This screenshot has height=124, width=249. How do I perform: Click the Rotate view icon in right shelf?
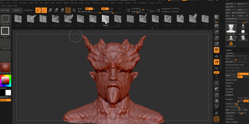point(216,101)
